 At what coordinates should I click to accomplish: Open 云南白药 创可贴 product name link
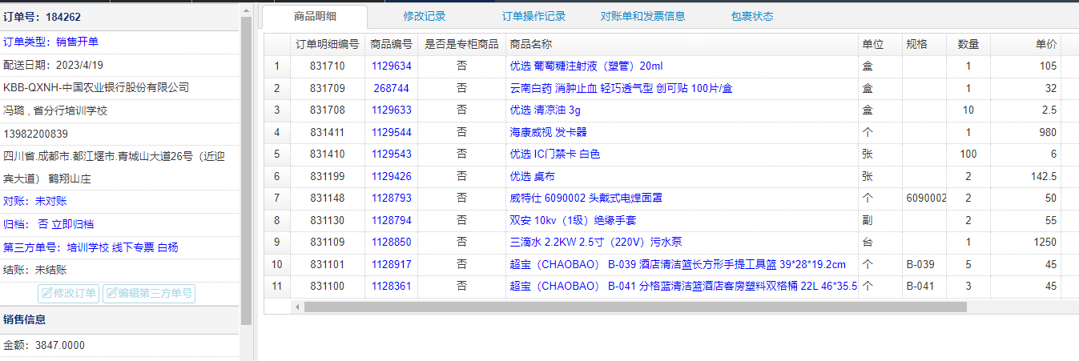pos(621,88)
